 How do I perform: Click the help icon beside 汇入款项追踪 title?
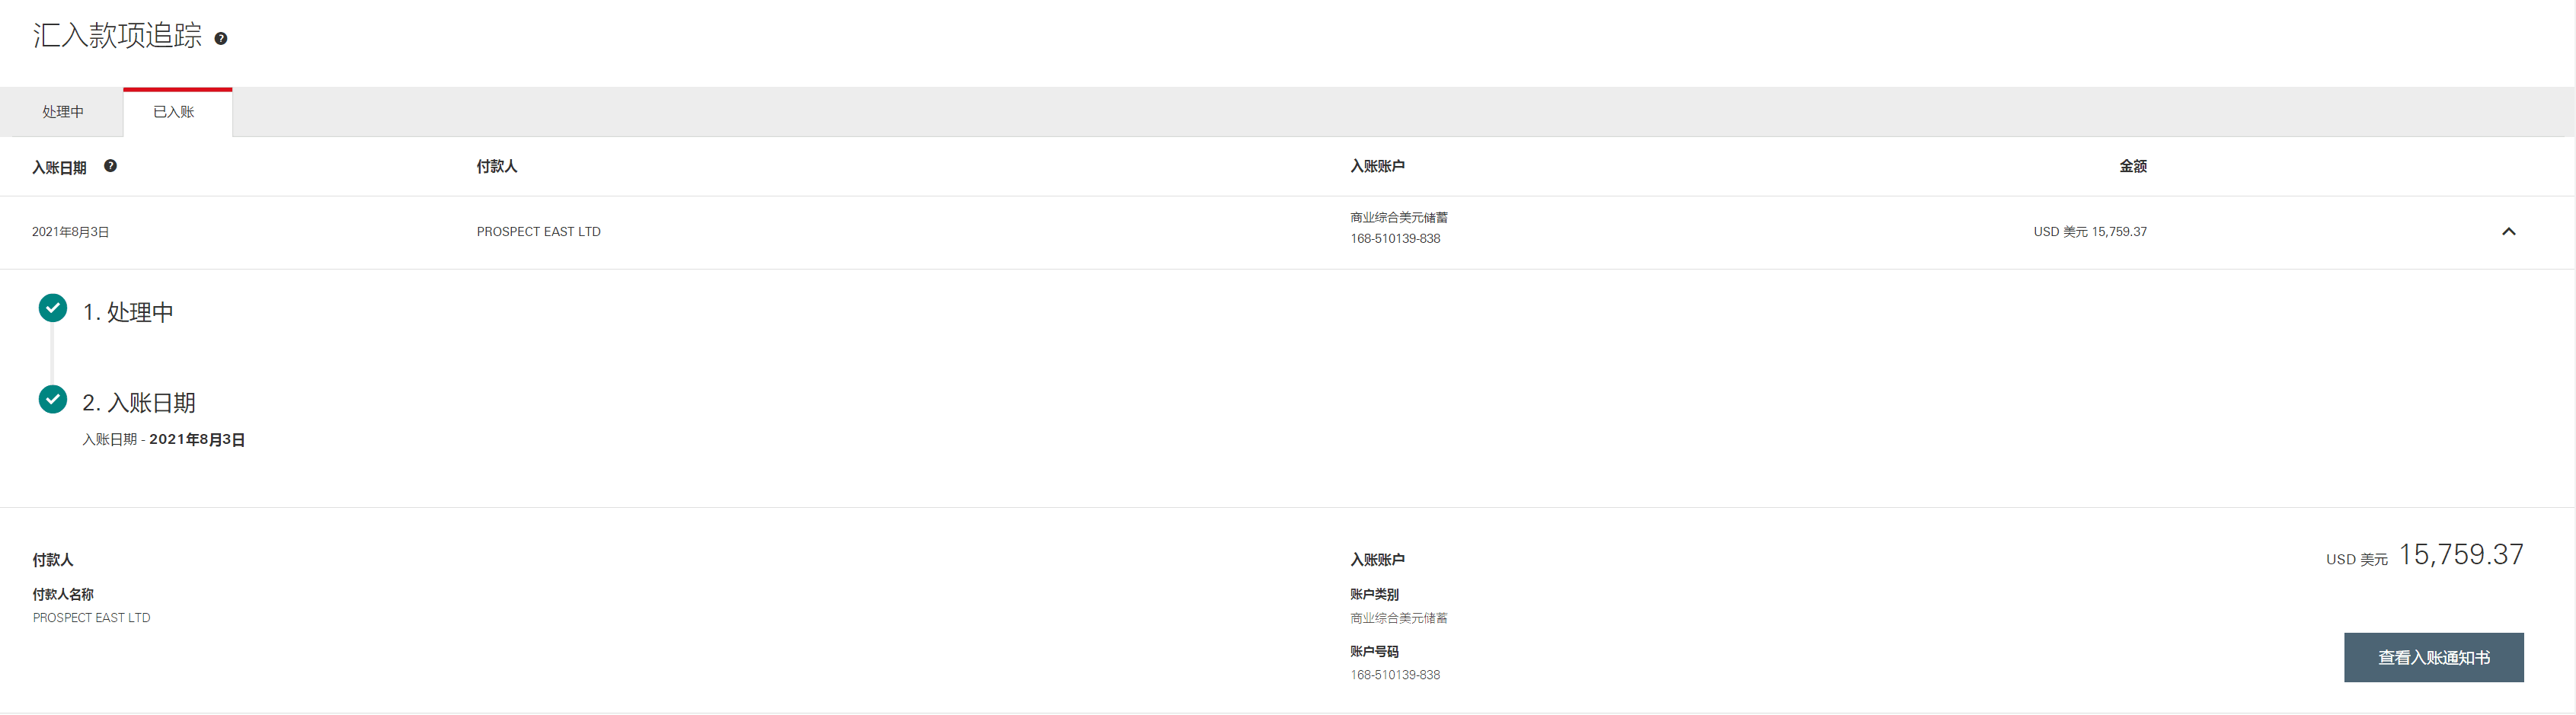(221, 39)
